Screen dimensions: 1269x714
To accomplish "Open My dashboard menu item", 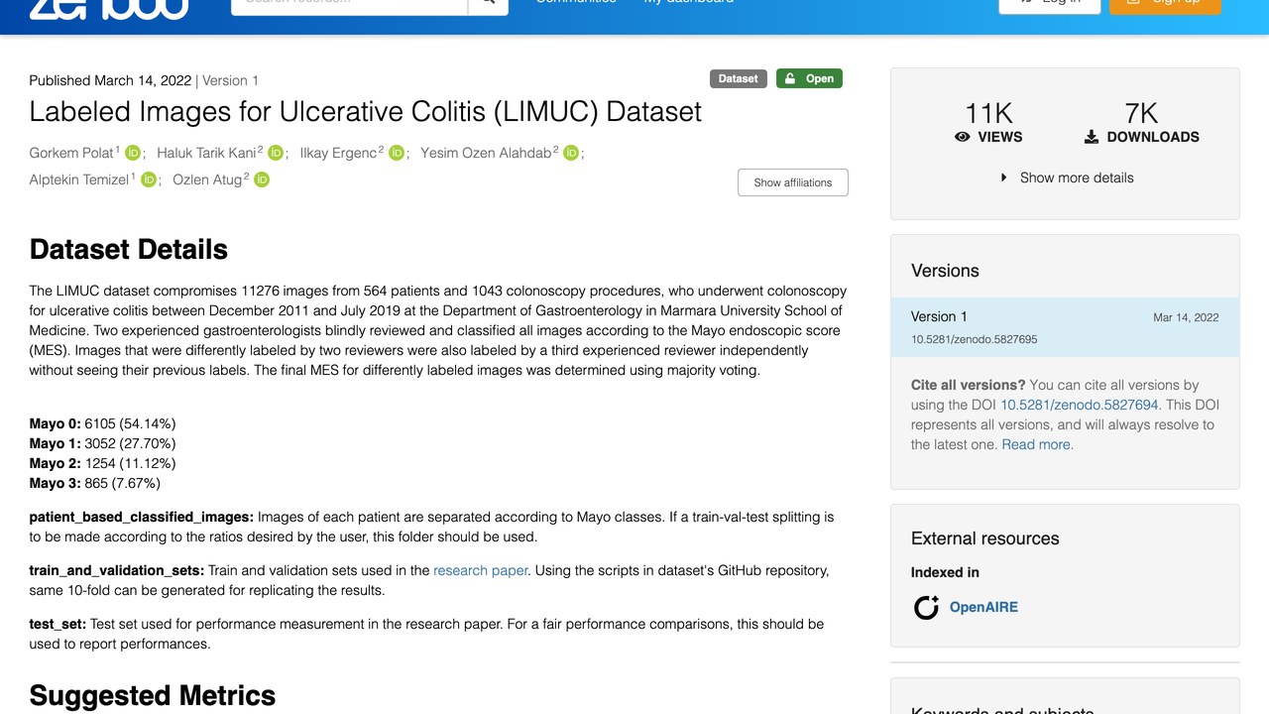I will click(689, 3).
